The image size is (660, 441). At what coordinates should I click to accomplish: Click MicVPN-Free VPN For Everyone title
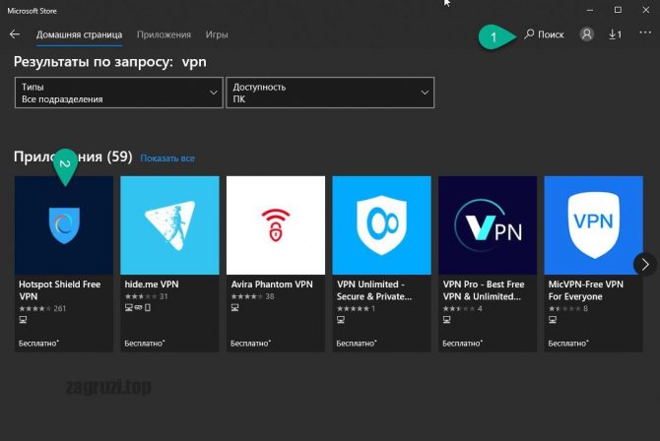[585, 290]
